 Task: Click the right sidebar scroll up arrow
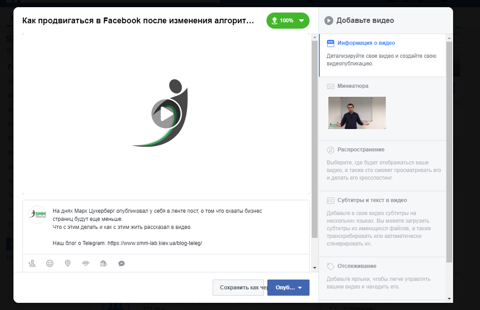pos(449,38)
